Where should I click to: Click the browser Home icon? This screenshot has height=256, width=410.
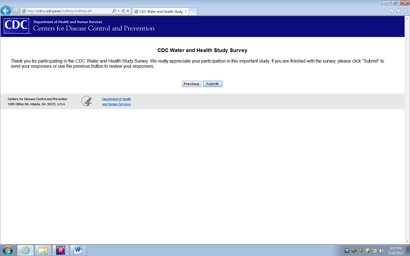tap(391, 11)
